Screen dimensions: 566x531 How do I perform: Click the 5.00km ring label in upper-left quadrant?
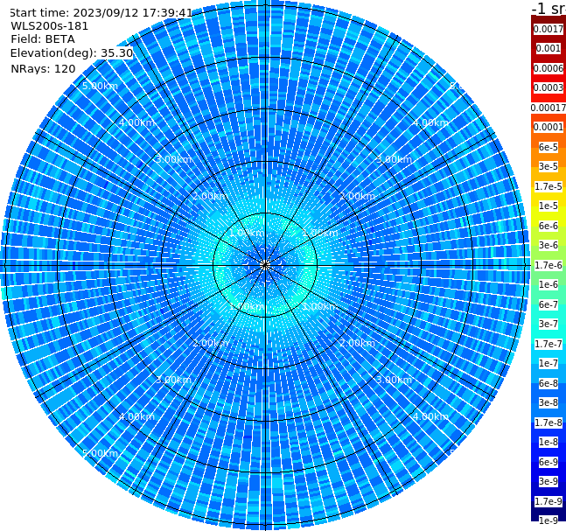coord(100,86)
